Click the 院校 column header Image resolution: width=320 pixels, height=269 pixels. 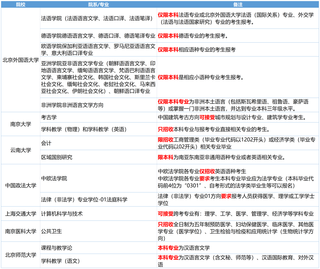coord(21,5)
